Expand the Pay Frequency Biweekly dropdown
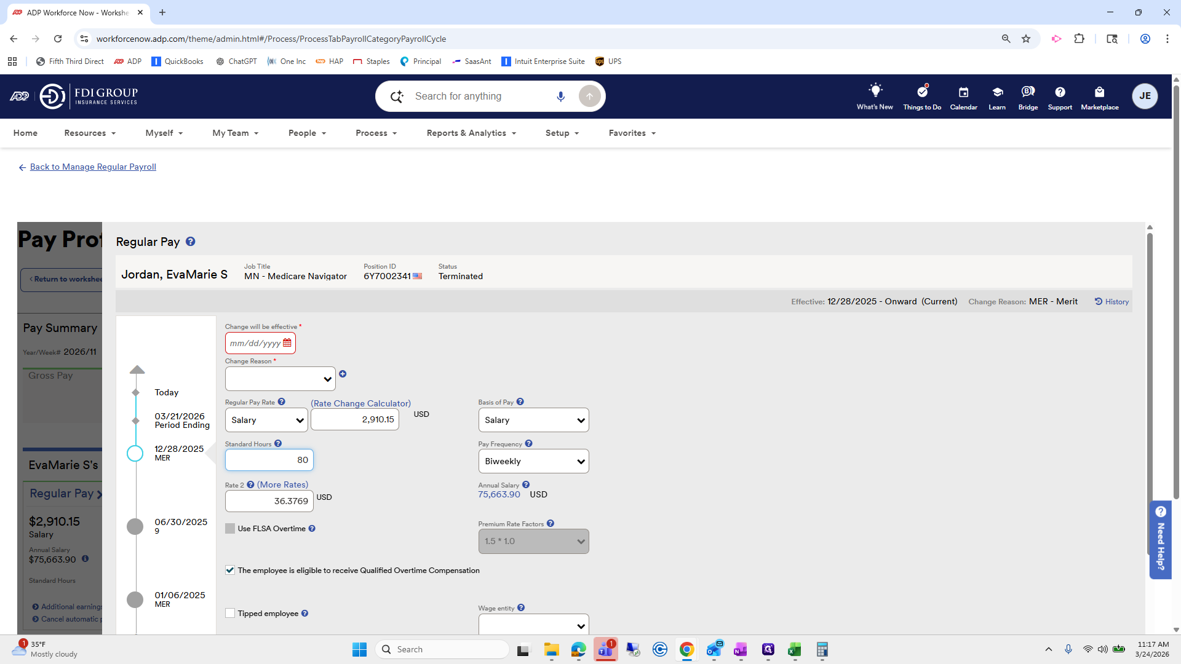 [x=533, y=462]
